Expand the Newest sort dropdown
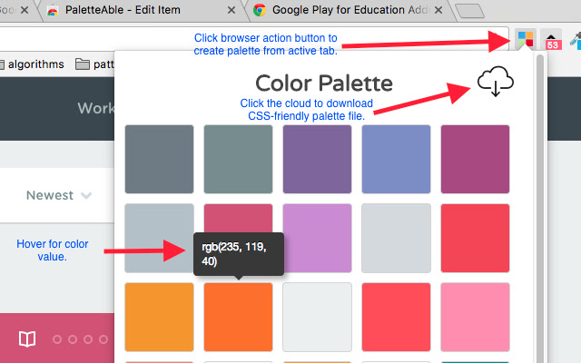This screenshot has height=363, width=581. 59,195
